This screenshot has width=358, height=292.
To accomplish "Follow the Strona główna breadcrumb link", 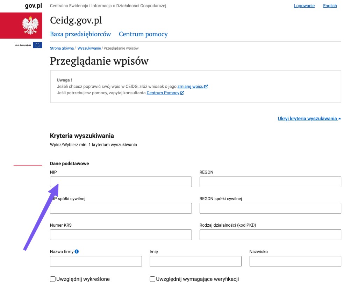I will click(62, 48).
